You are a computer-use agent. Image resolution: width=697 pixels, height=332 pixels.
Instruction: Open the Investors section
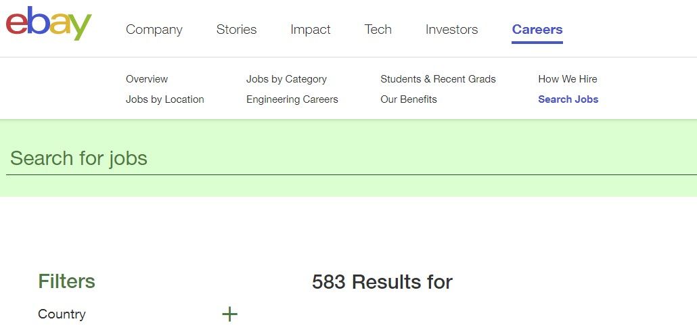click(451, 30)
